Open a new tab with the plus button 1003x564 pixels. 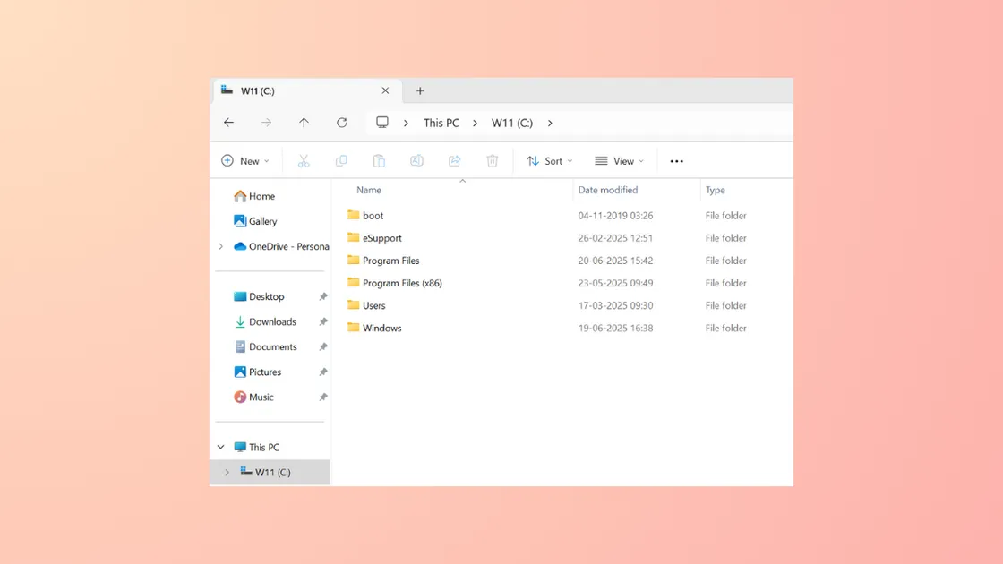[420, 90]
